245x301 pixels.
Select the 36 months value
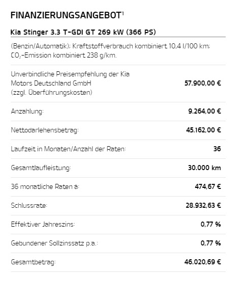pos(217,149)
